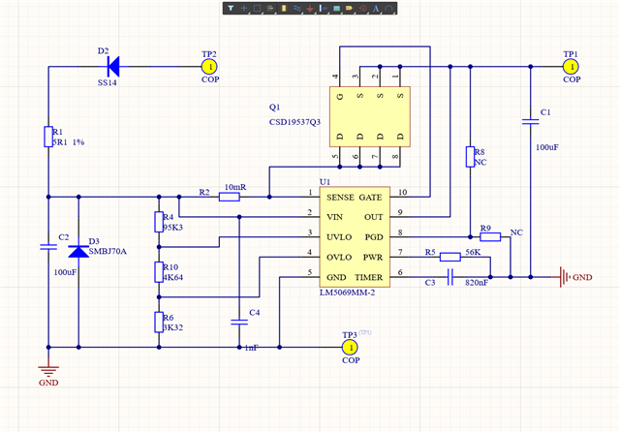
Task: Pick the red power port arrow tool
Action: [x=310, y=8]
